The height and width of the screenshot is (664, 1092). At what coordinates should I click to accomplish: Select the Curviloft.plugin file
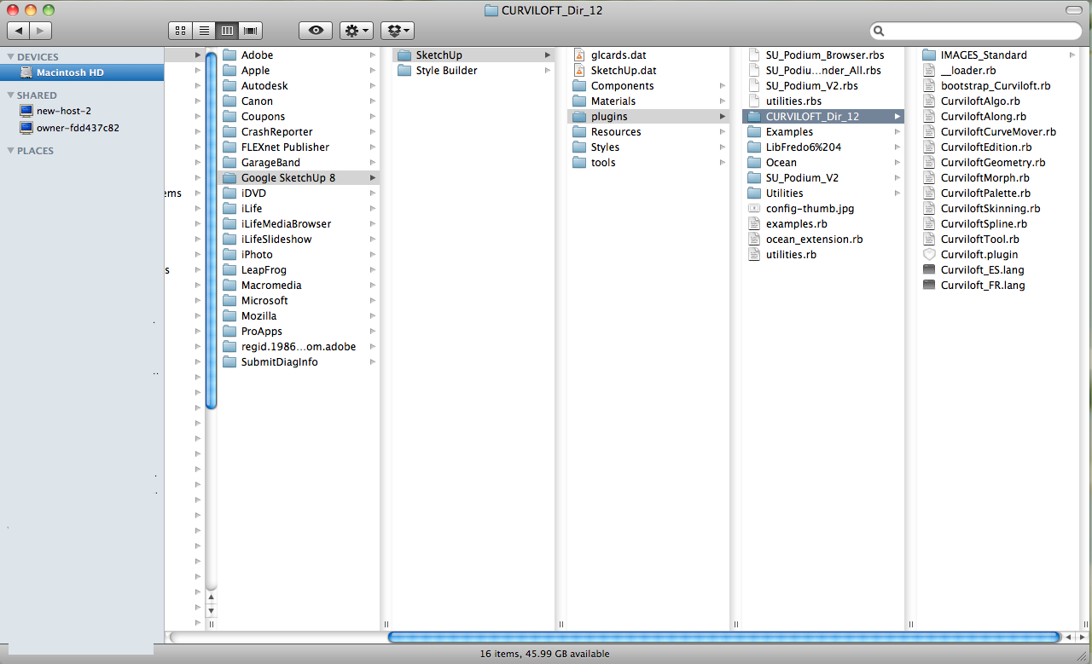[x=979, y=255]
